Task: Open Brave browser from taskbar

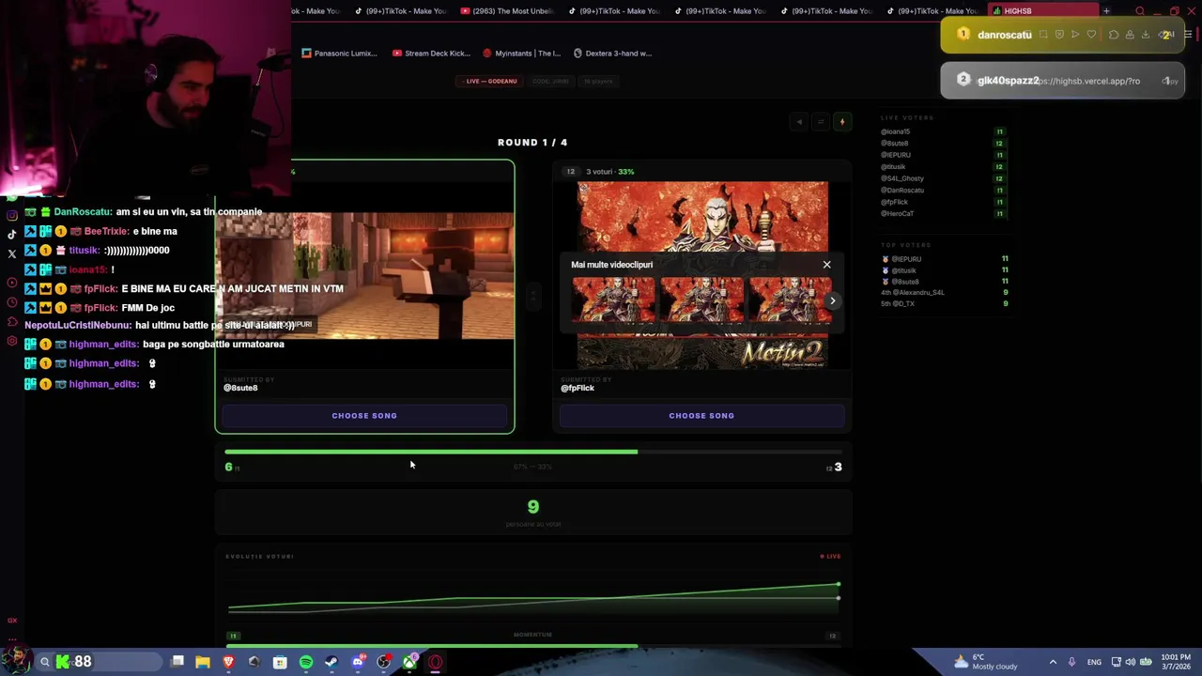Action: 228,662
